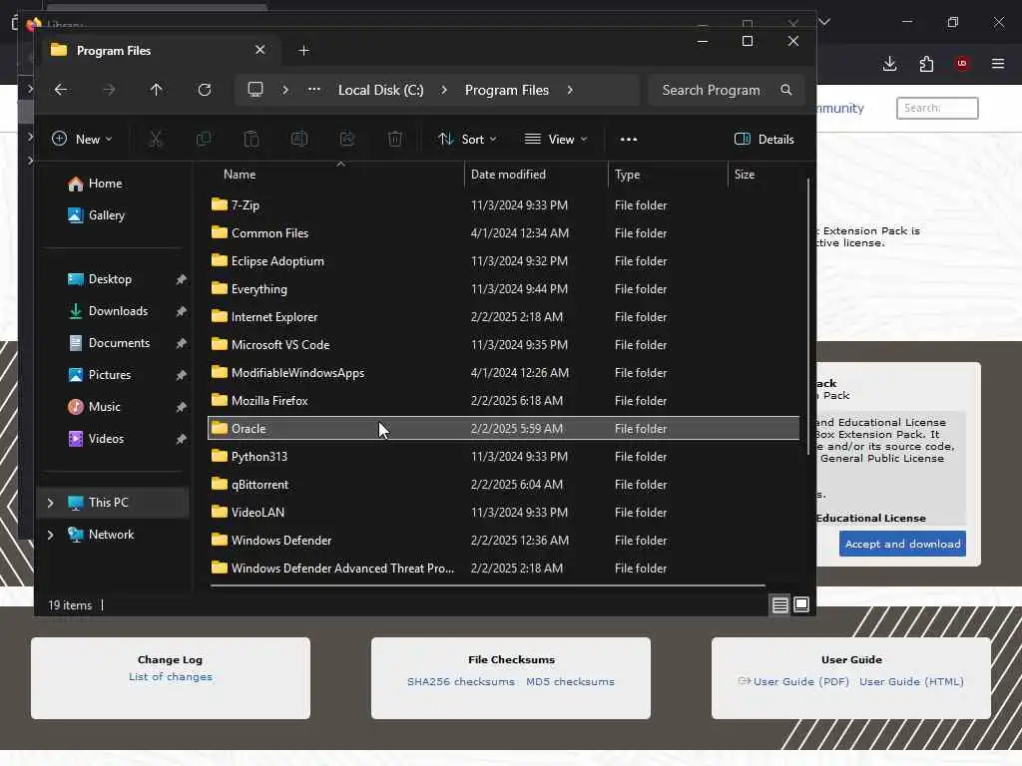Viewport: 1022px width, 766px height.
Task: Click the Paste clipboard icon
Action: (251, 139)
